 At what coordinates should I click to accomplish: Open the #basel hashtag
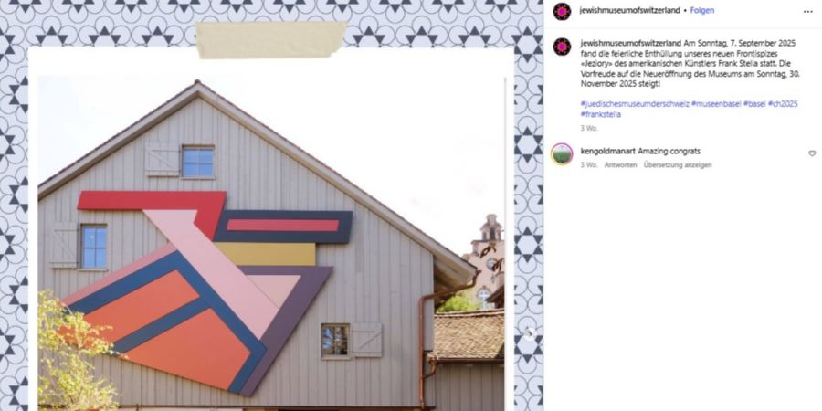pos(754,104)
